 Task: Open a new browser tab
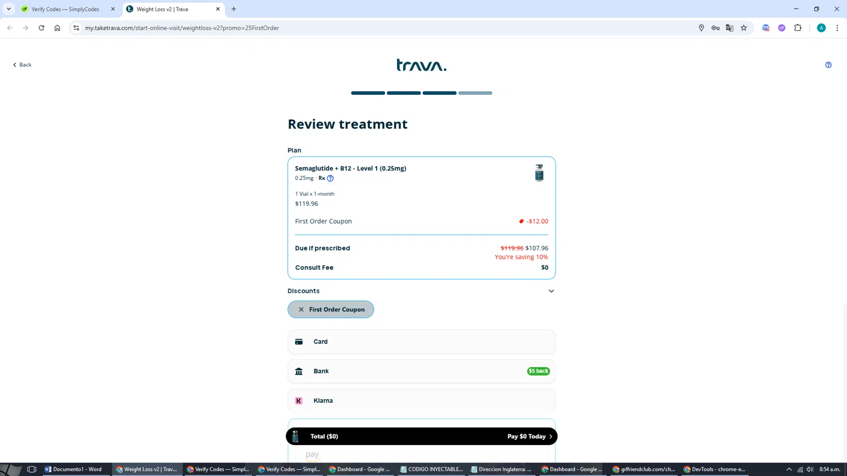[234, 9]
